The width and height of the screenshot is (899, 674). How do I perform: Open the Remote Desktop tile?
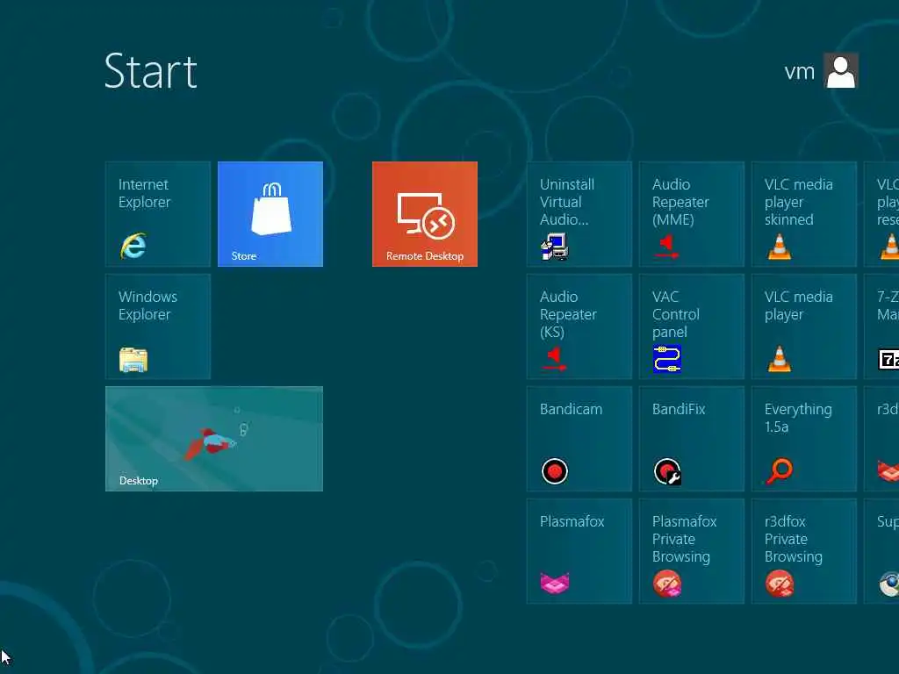(424, 214)
